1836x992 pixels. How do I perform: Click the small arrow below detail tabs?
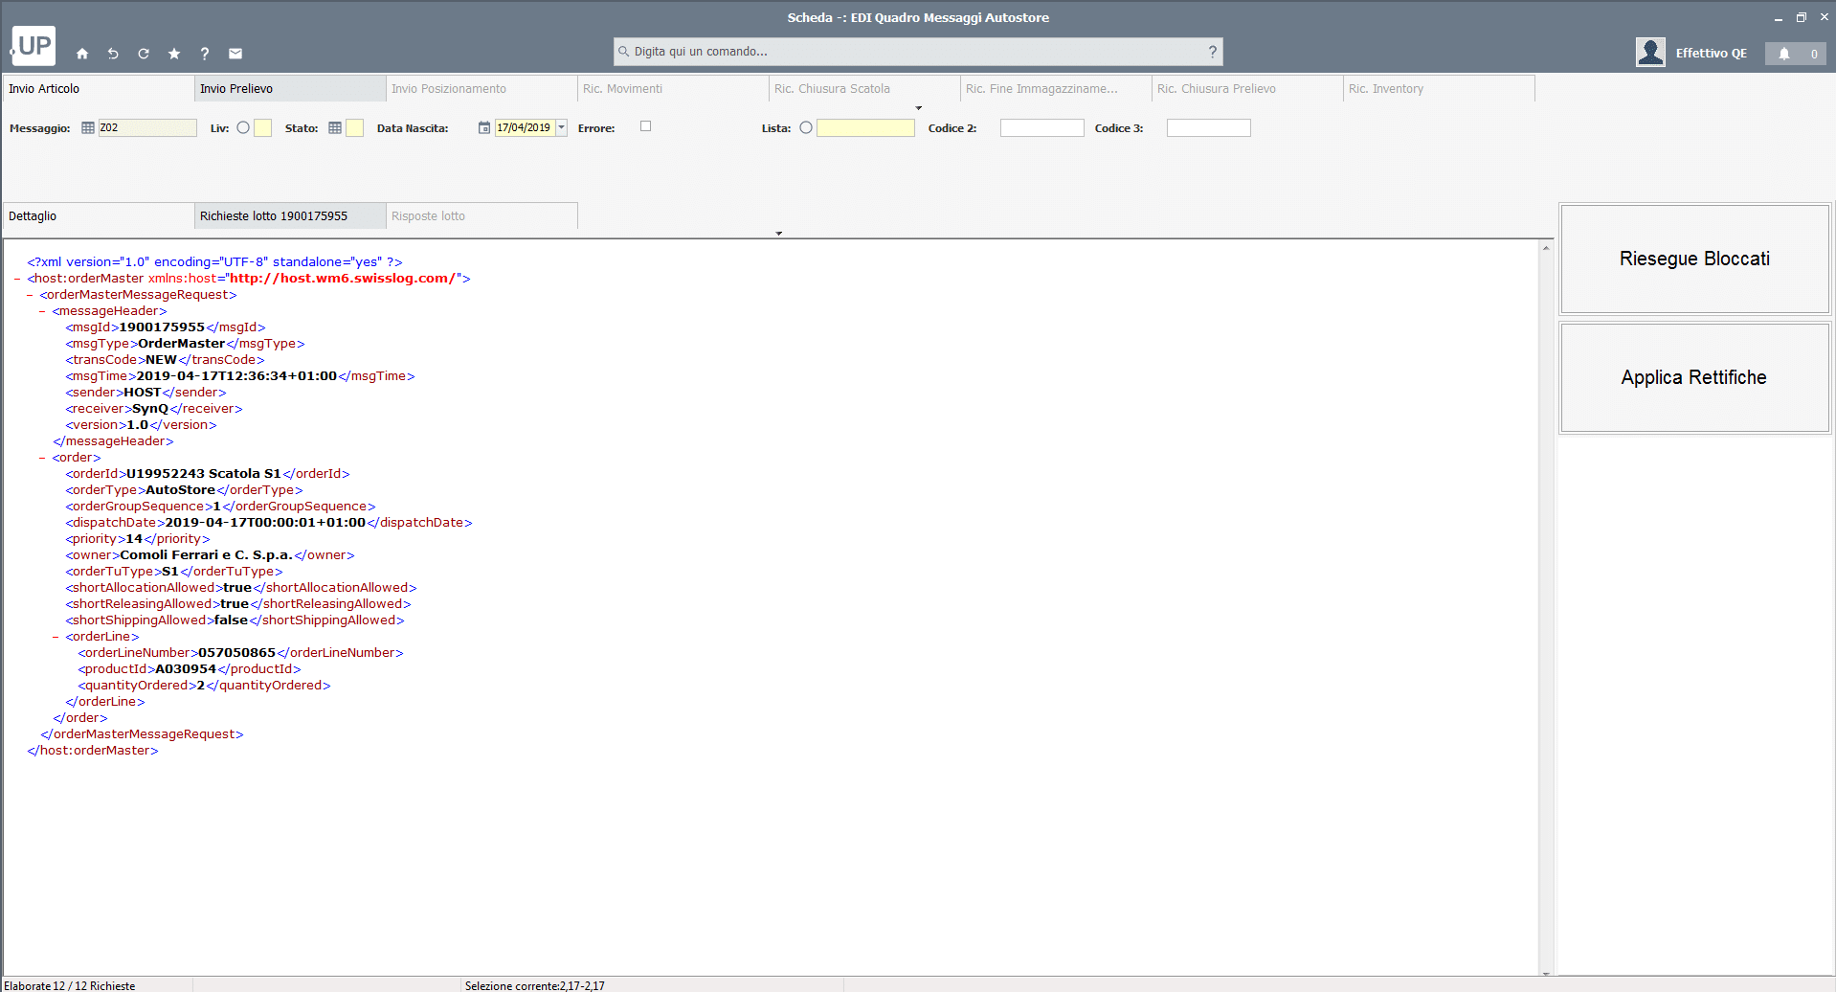(779, 234)
